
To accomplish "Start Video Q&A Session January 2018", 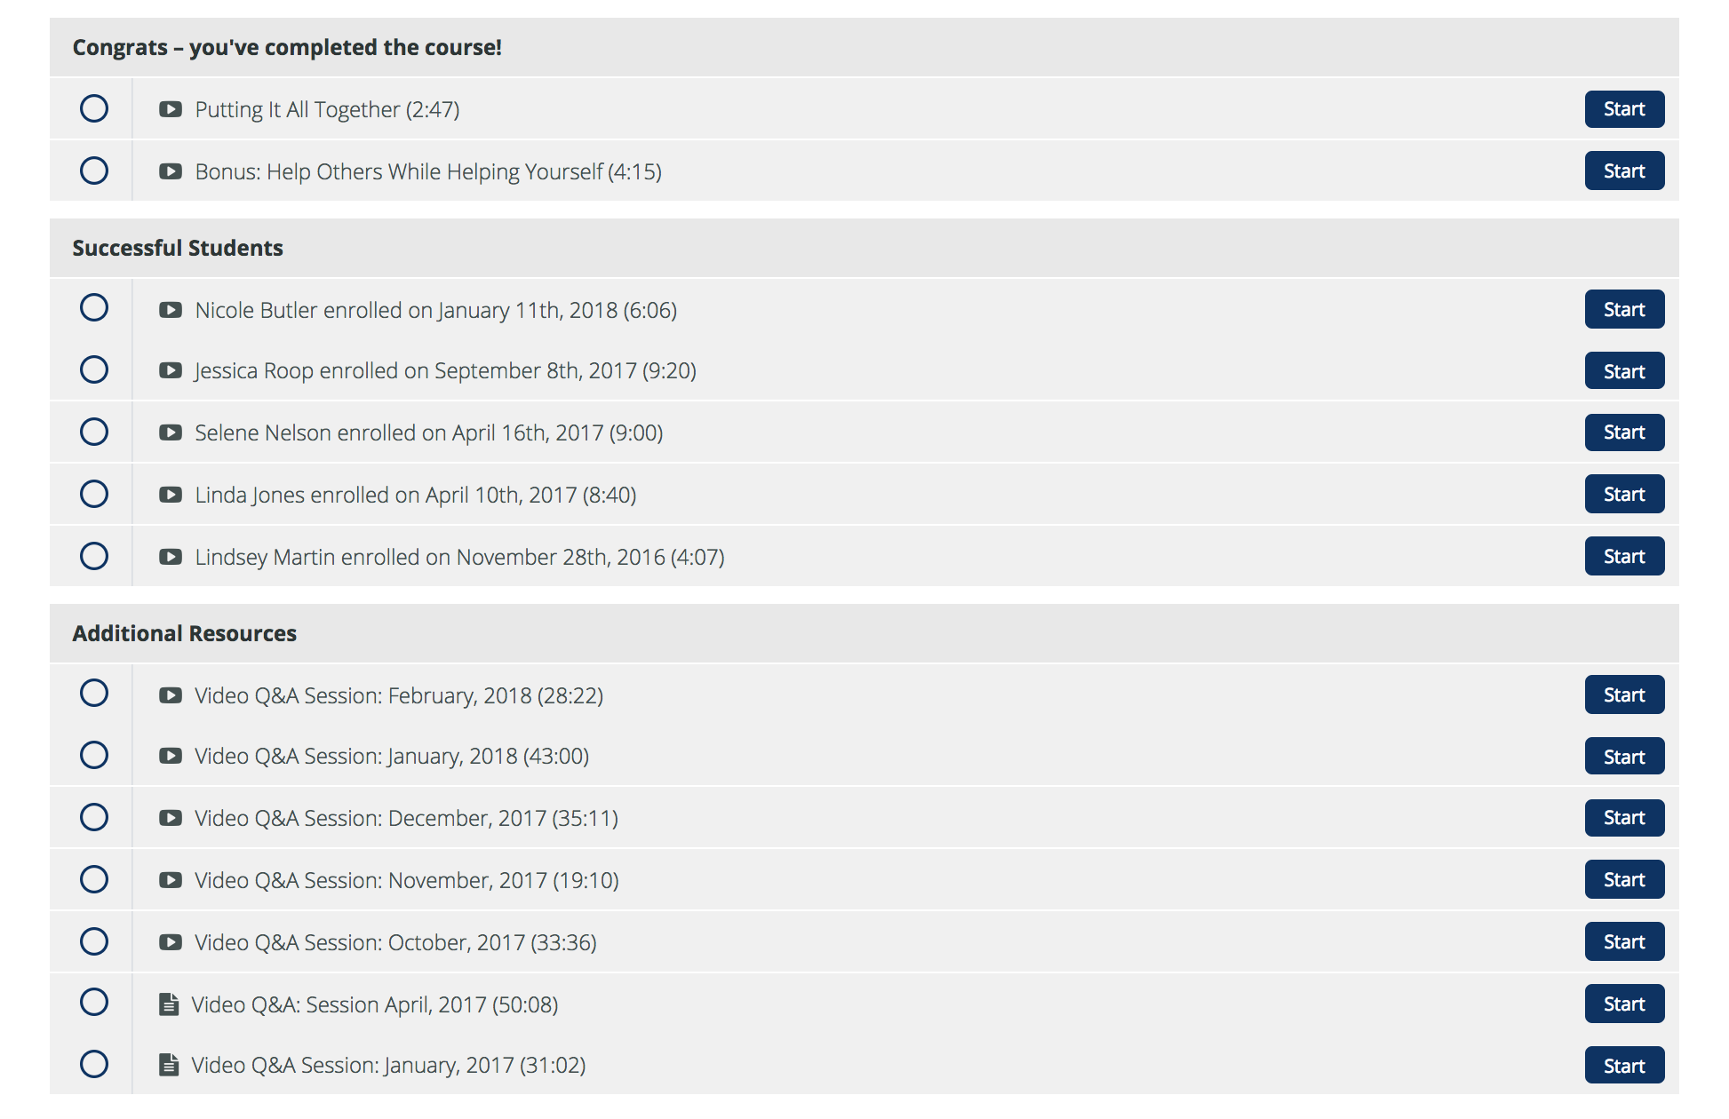I will tap(1624, 757).
